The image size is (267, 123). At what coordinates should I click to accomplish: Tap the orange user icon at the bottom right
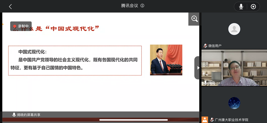[x=205, y=120]
